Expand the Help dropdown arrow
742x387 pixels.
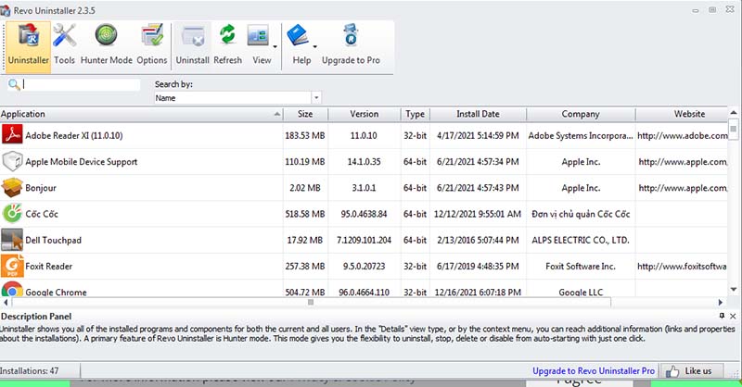click(x=314, y=47)
